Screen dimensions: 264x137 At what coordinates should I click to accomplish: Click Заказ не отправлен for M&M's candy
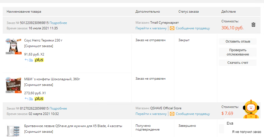point(151,79)
